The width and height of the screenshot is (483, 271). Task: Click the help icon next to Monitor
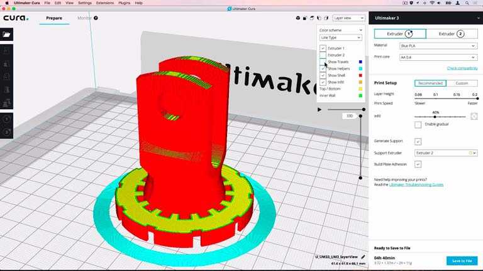click(x=96, y=18)
